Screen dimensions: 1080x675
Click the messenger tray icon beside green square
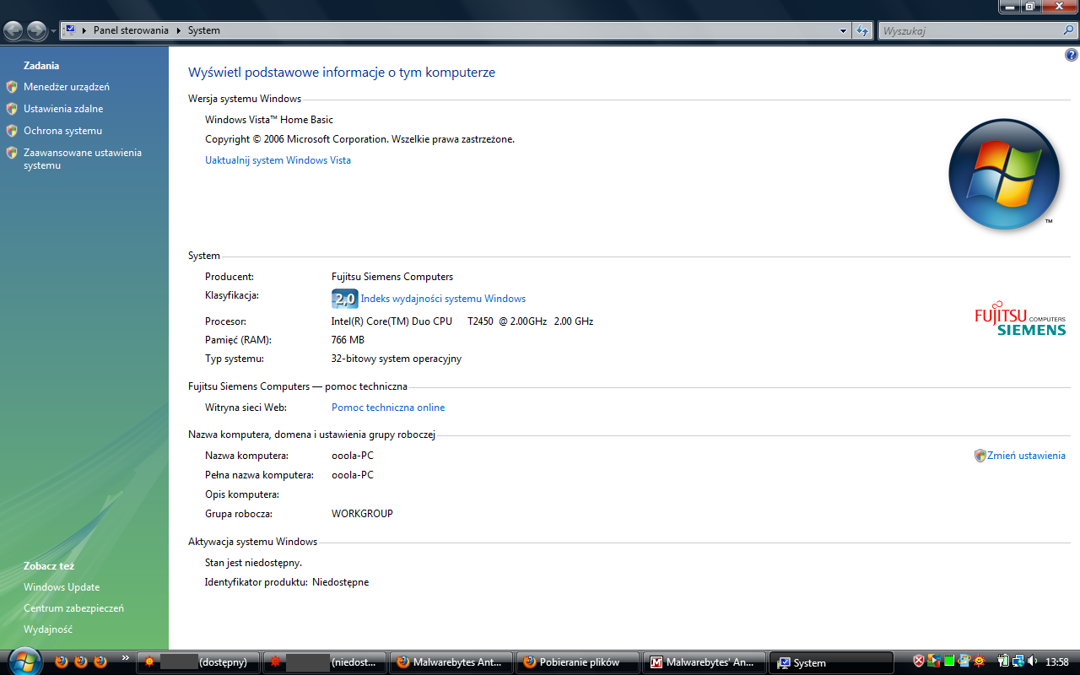tap(964, 661)
